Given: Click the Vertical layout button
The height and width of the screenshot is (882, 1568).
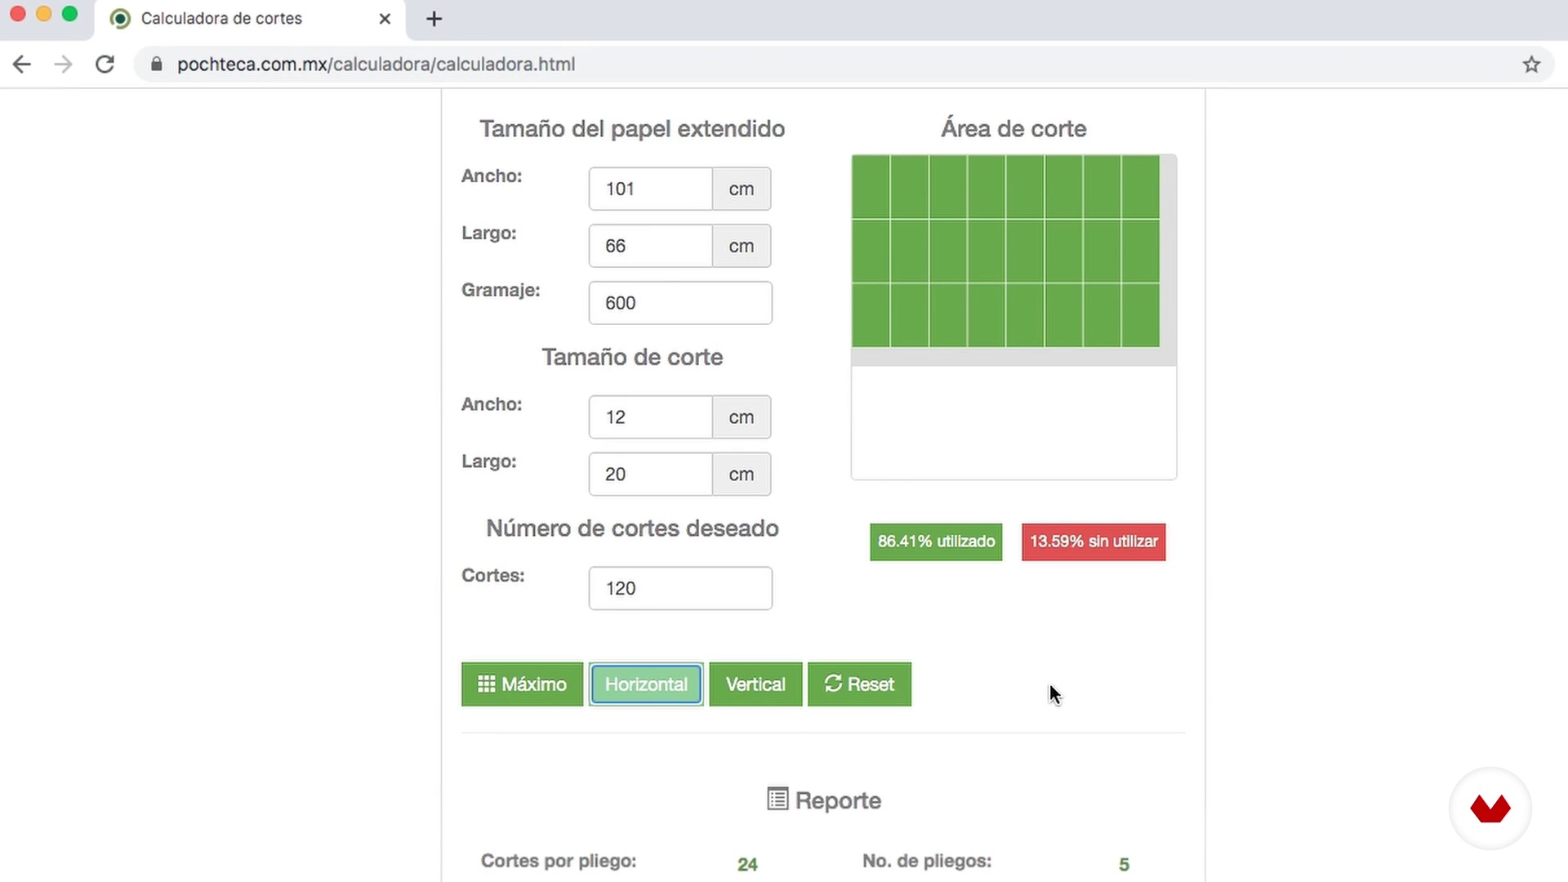Looking at the screenshot, I should [755, 684].
